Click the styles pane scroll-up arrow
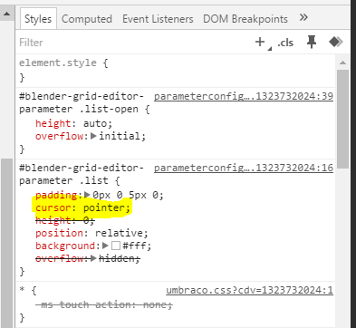356x328 pixels. [342, 63]
